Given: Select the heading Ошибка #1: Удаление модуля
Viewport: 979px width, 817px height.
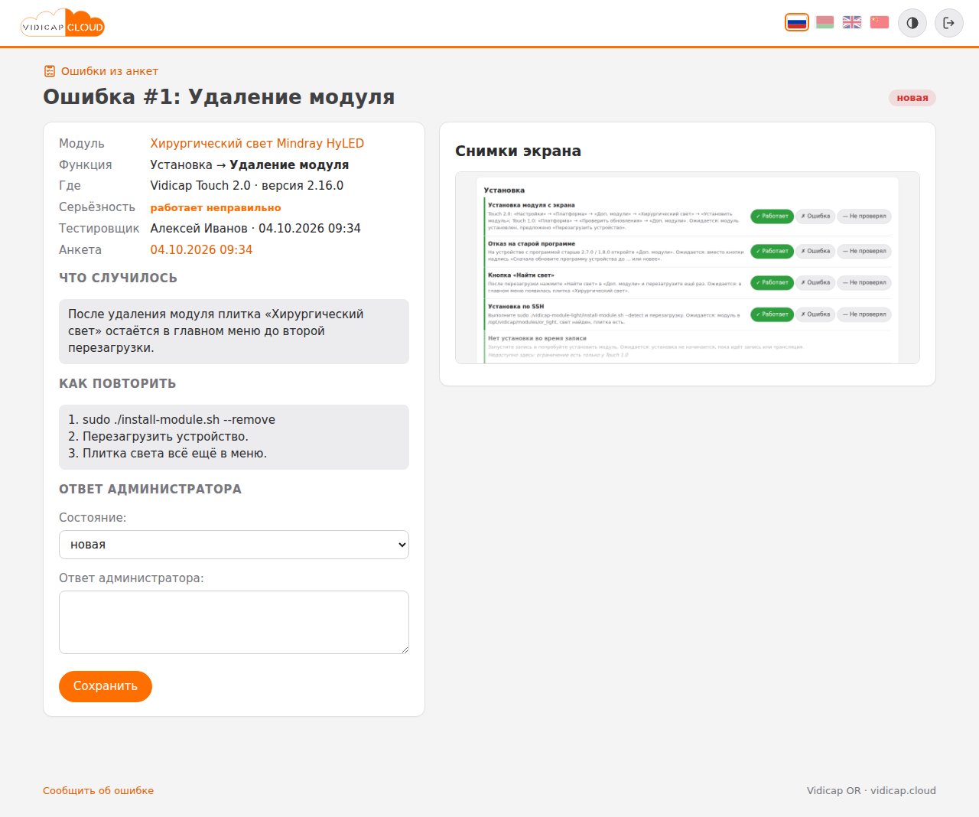Looking at the screenshot, I should (x=219, y=97).
